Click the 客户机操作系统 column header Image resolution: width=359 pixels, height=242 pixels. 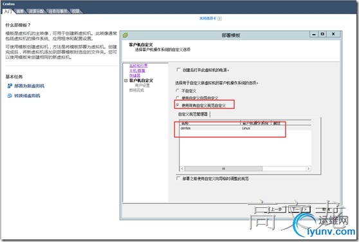tap(255, 123)
